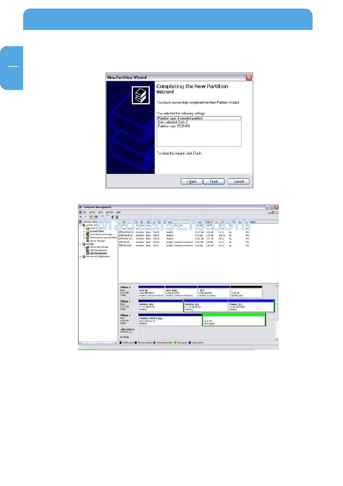The image size is (343, 486).
Task: Select Shared Folders in the tree
Action: pyautogui.click(x=97, y=231)
